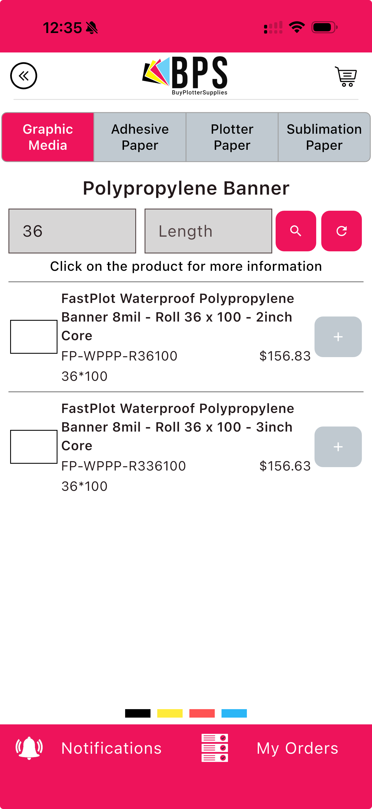Focus the Length input field
This screenshot has height=809, width=372.
[208, 231]
